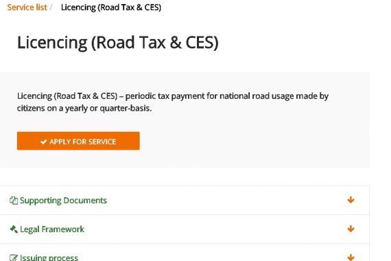Screen dimensions: 391x261
Task: Expand Legal Framework using its orange arrow
Action: click(x=351, y=229)
